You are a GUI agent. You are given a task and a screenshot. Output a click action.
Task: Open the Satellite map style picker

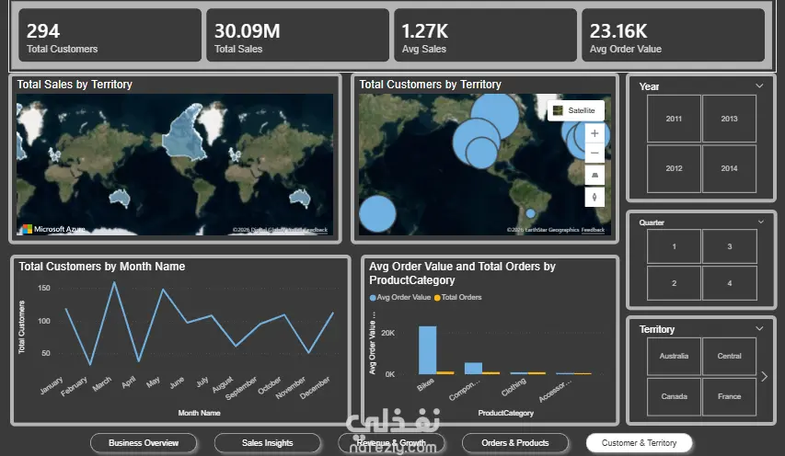576,110
